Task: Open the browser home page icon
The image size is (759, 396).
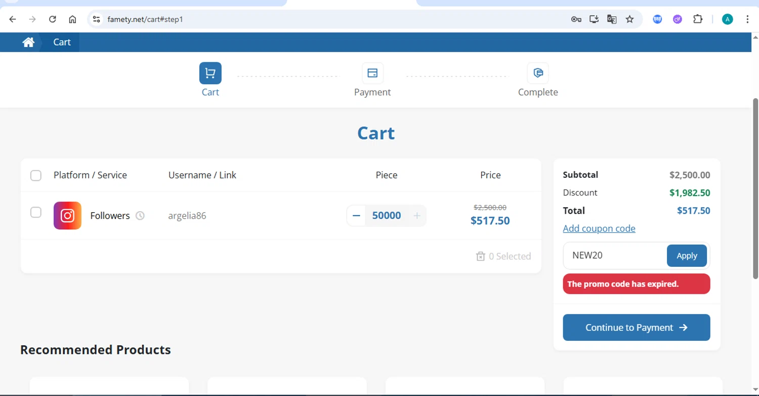Action: point(72,19)
